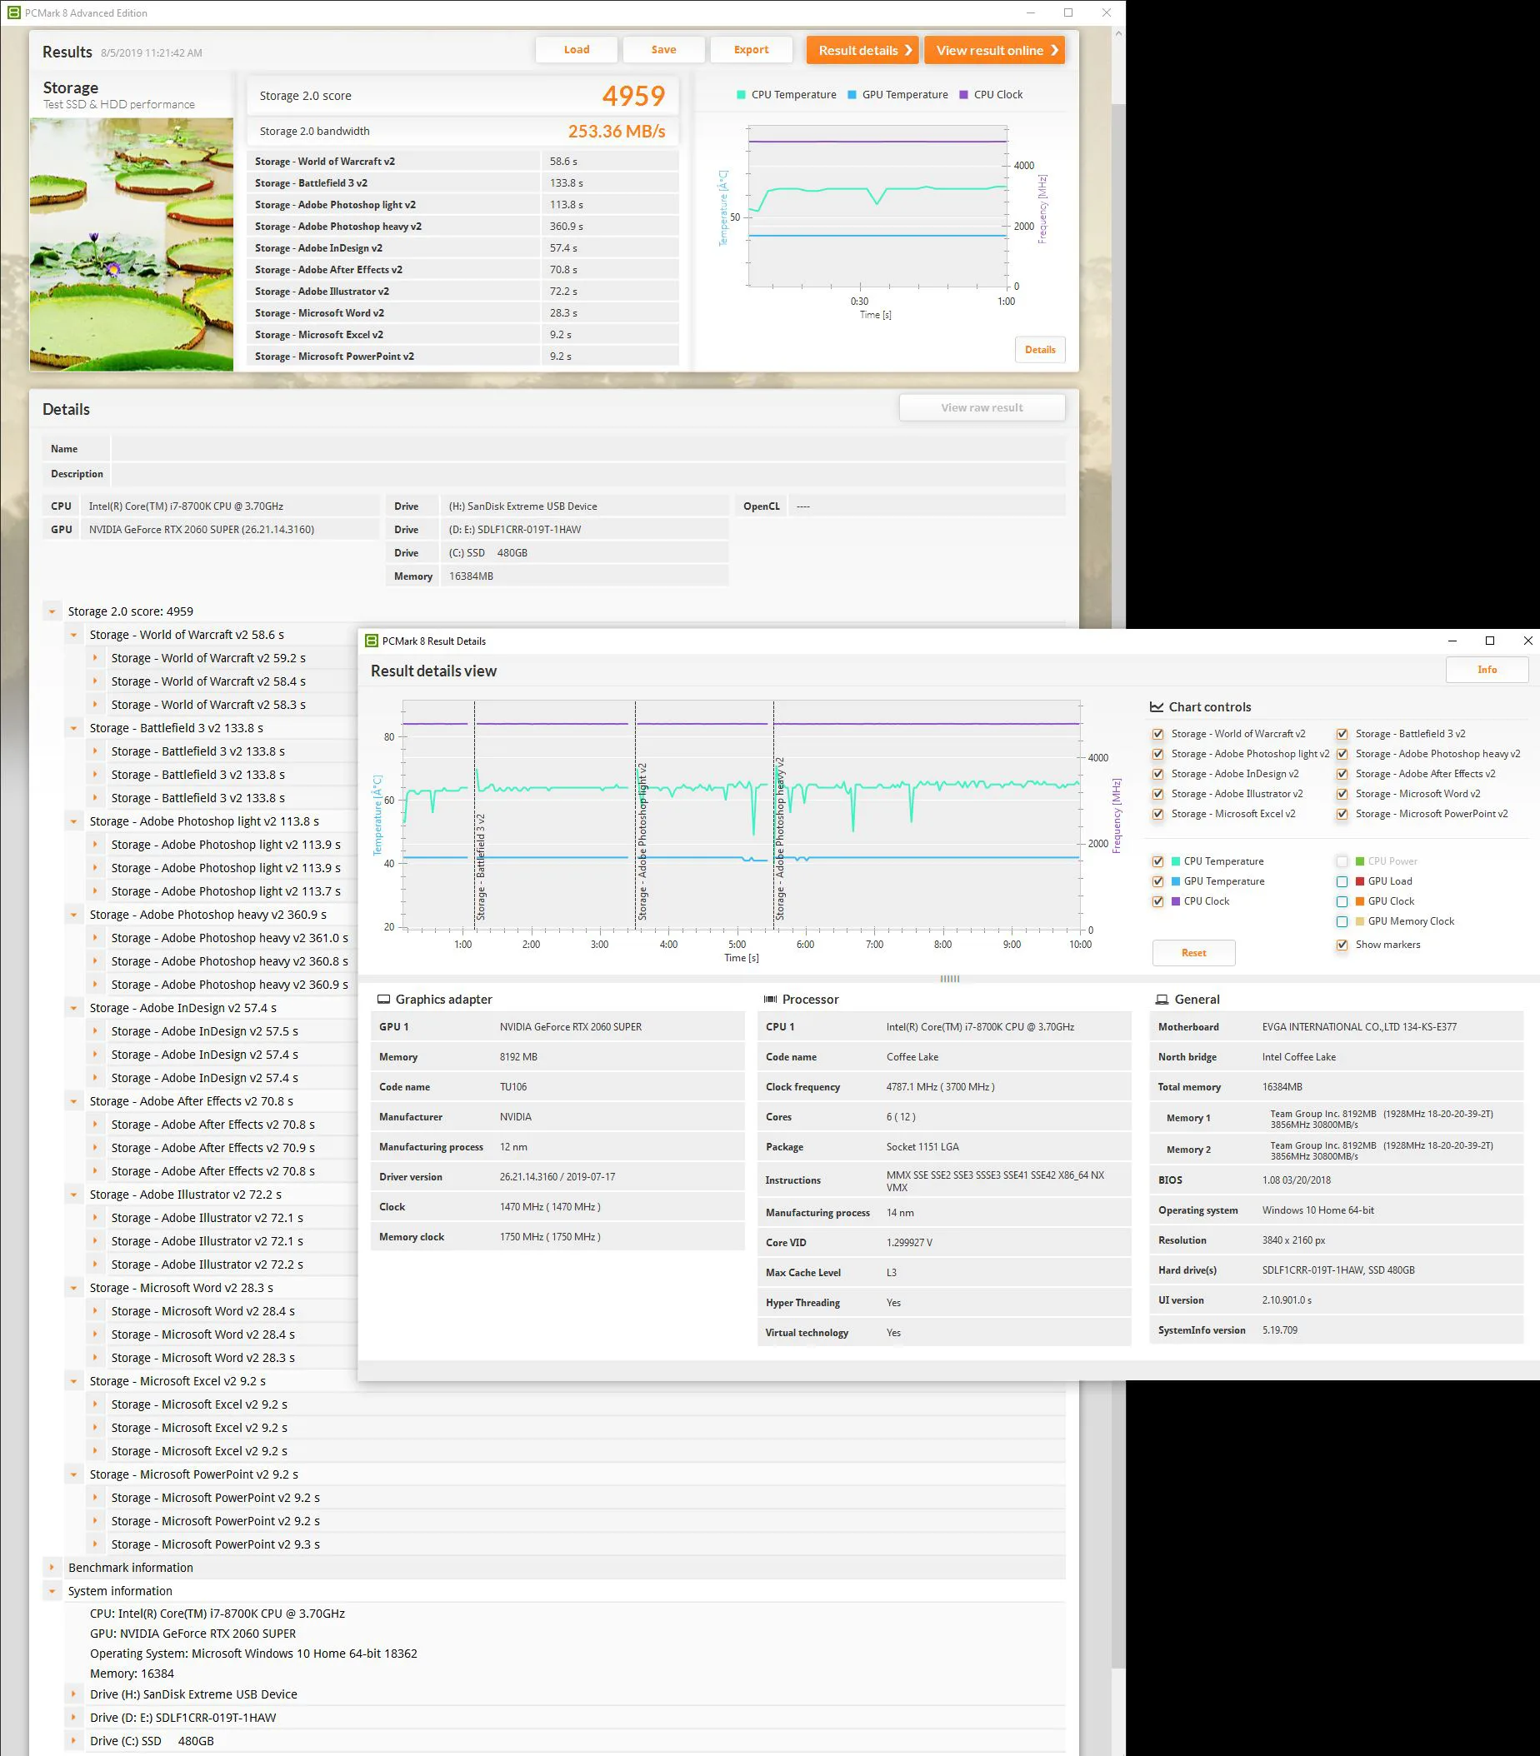
Task: Click the View raw result button
Action: 982,407
